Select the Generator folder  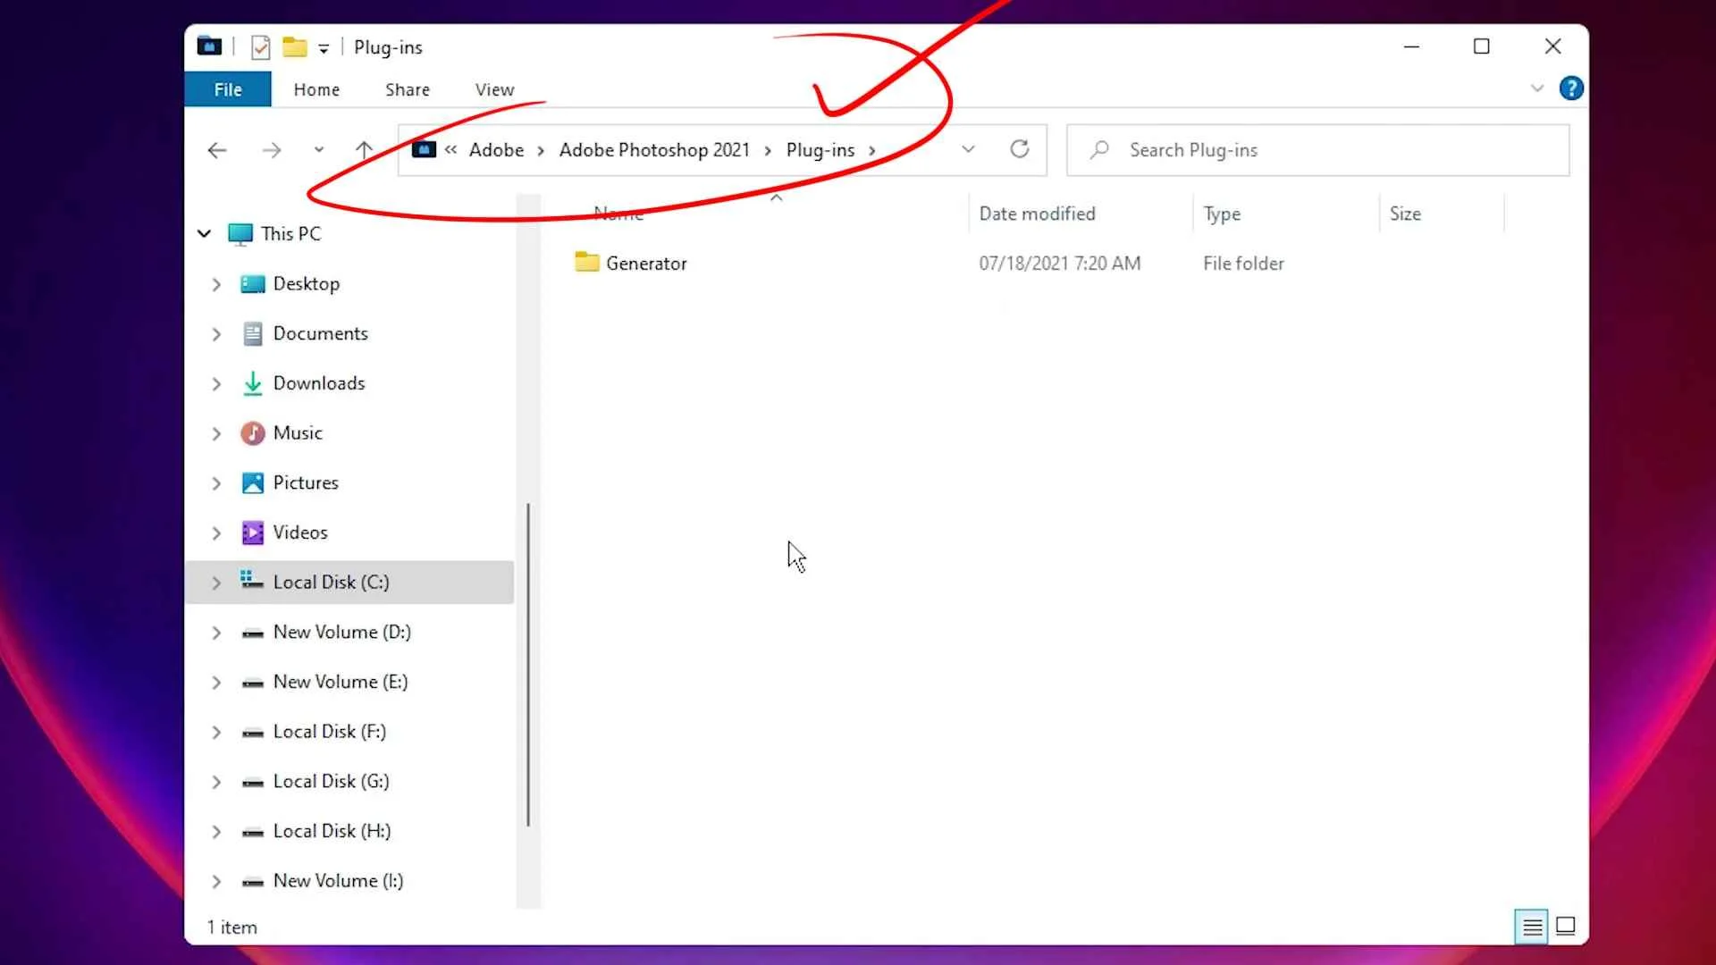click(x=630, y=263)
